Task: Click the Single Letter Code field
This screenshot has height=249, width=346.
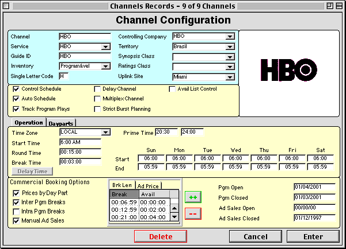Action: [x=64, y=76]
